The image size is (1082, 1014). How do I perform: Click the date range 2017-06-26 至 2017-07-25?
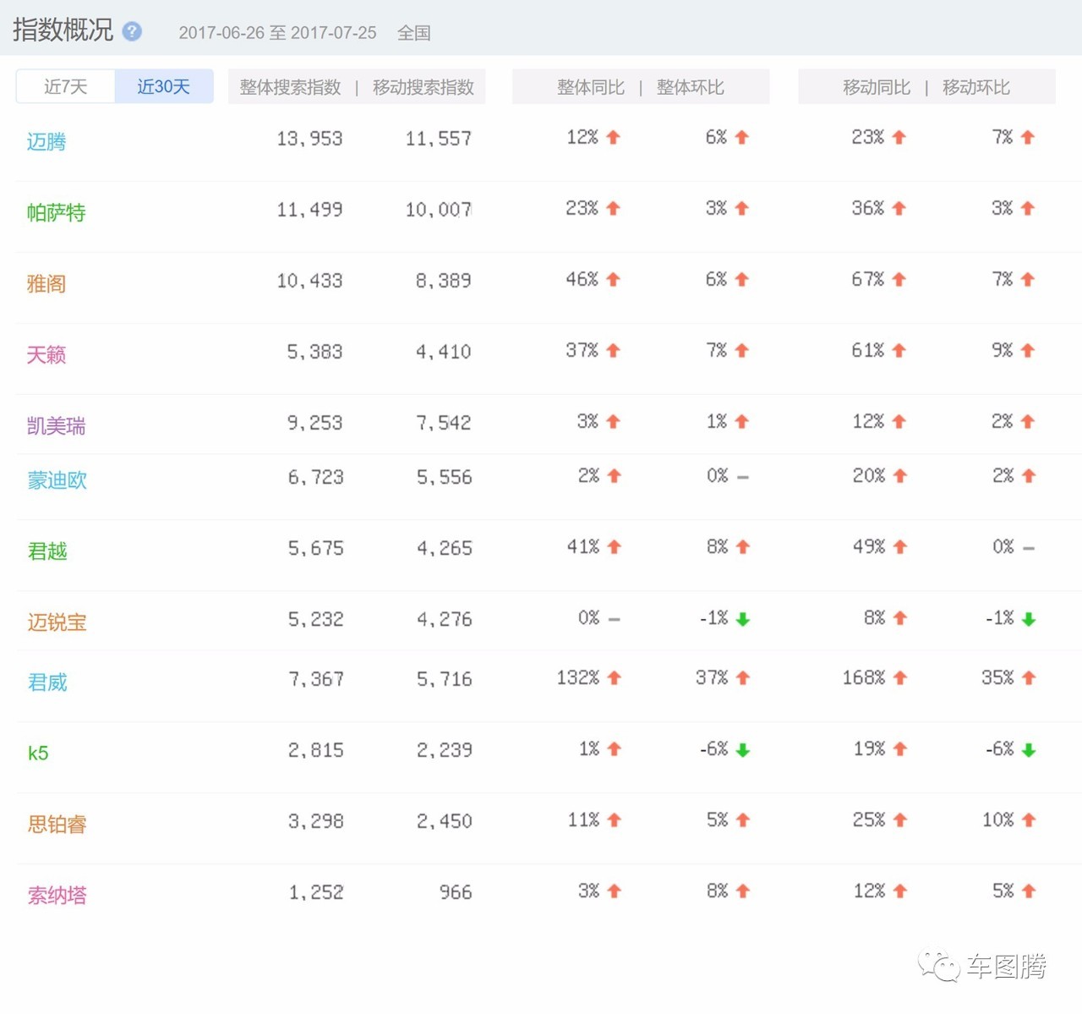277,33
